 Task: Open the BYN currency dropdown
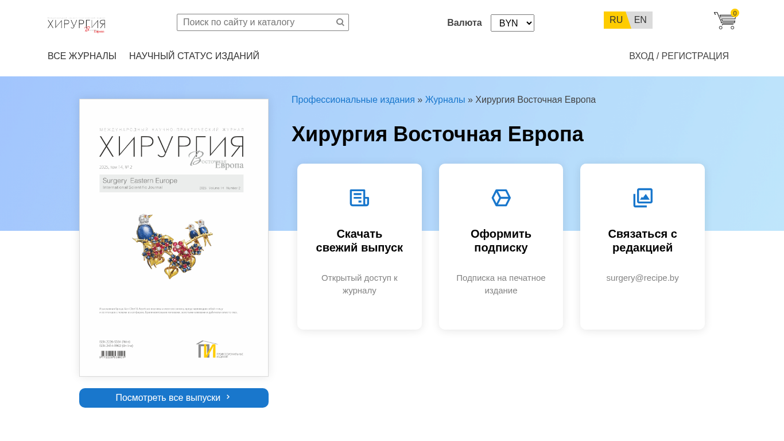point(513,23)
